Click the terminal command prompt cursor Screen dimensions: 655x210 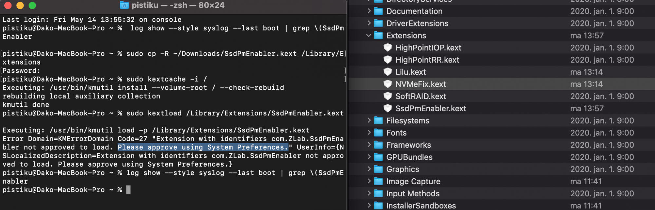click(128, 190)
